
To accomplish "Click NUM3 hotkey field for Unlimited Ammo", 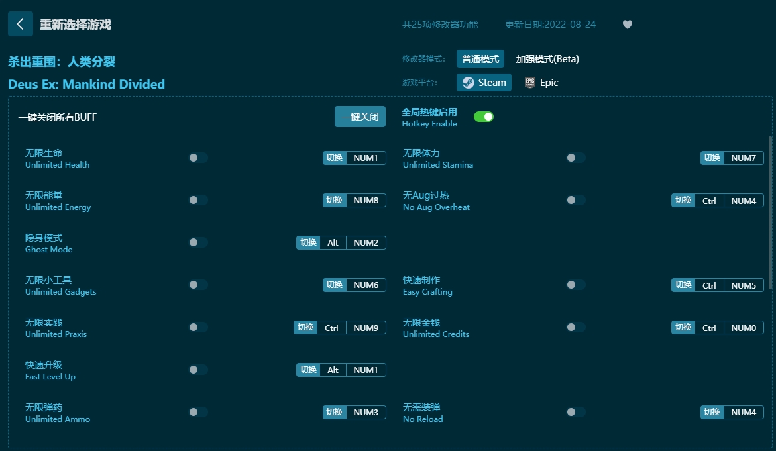I will [366, 412].
